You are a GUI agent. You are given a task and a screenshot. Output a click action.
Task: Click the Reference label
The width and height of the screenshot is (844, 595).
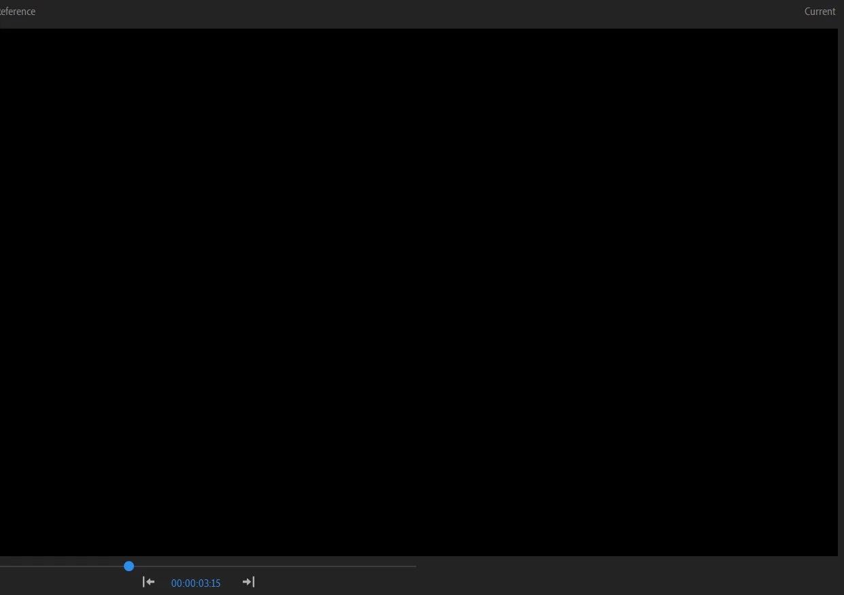[x=17, y=12]
